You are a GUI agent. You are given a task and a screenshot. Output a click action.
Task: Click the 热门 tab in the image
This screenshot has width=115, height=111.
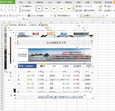coord(42,66)
